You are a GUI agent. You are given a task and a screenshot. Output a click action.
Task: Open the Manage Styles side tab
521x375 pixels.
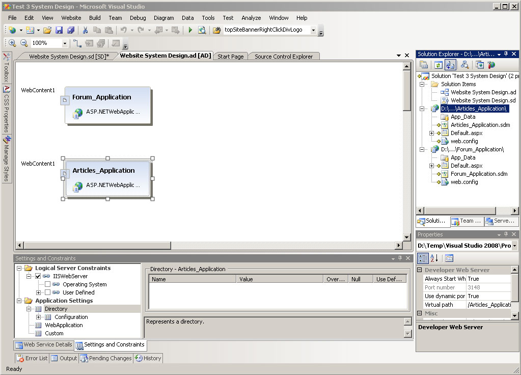coord(6,158)
